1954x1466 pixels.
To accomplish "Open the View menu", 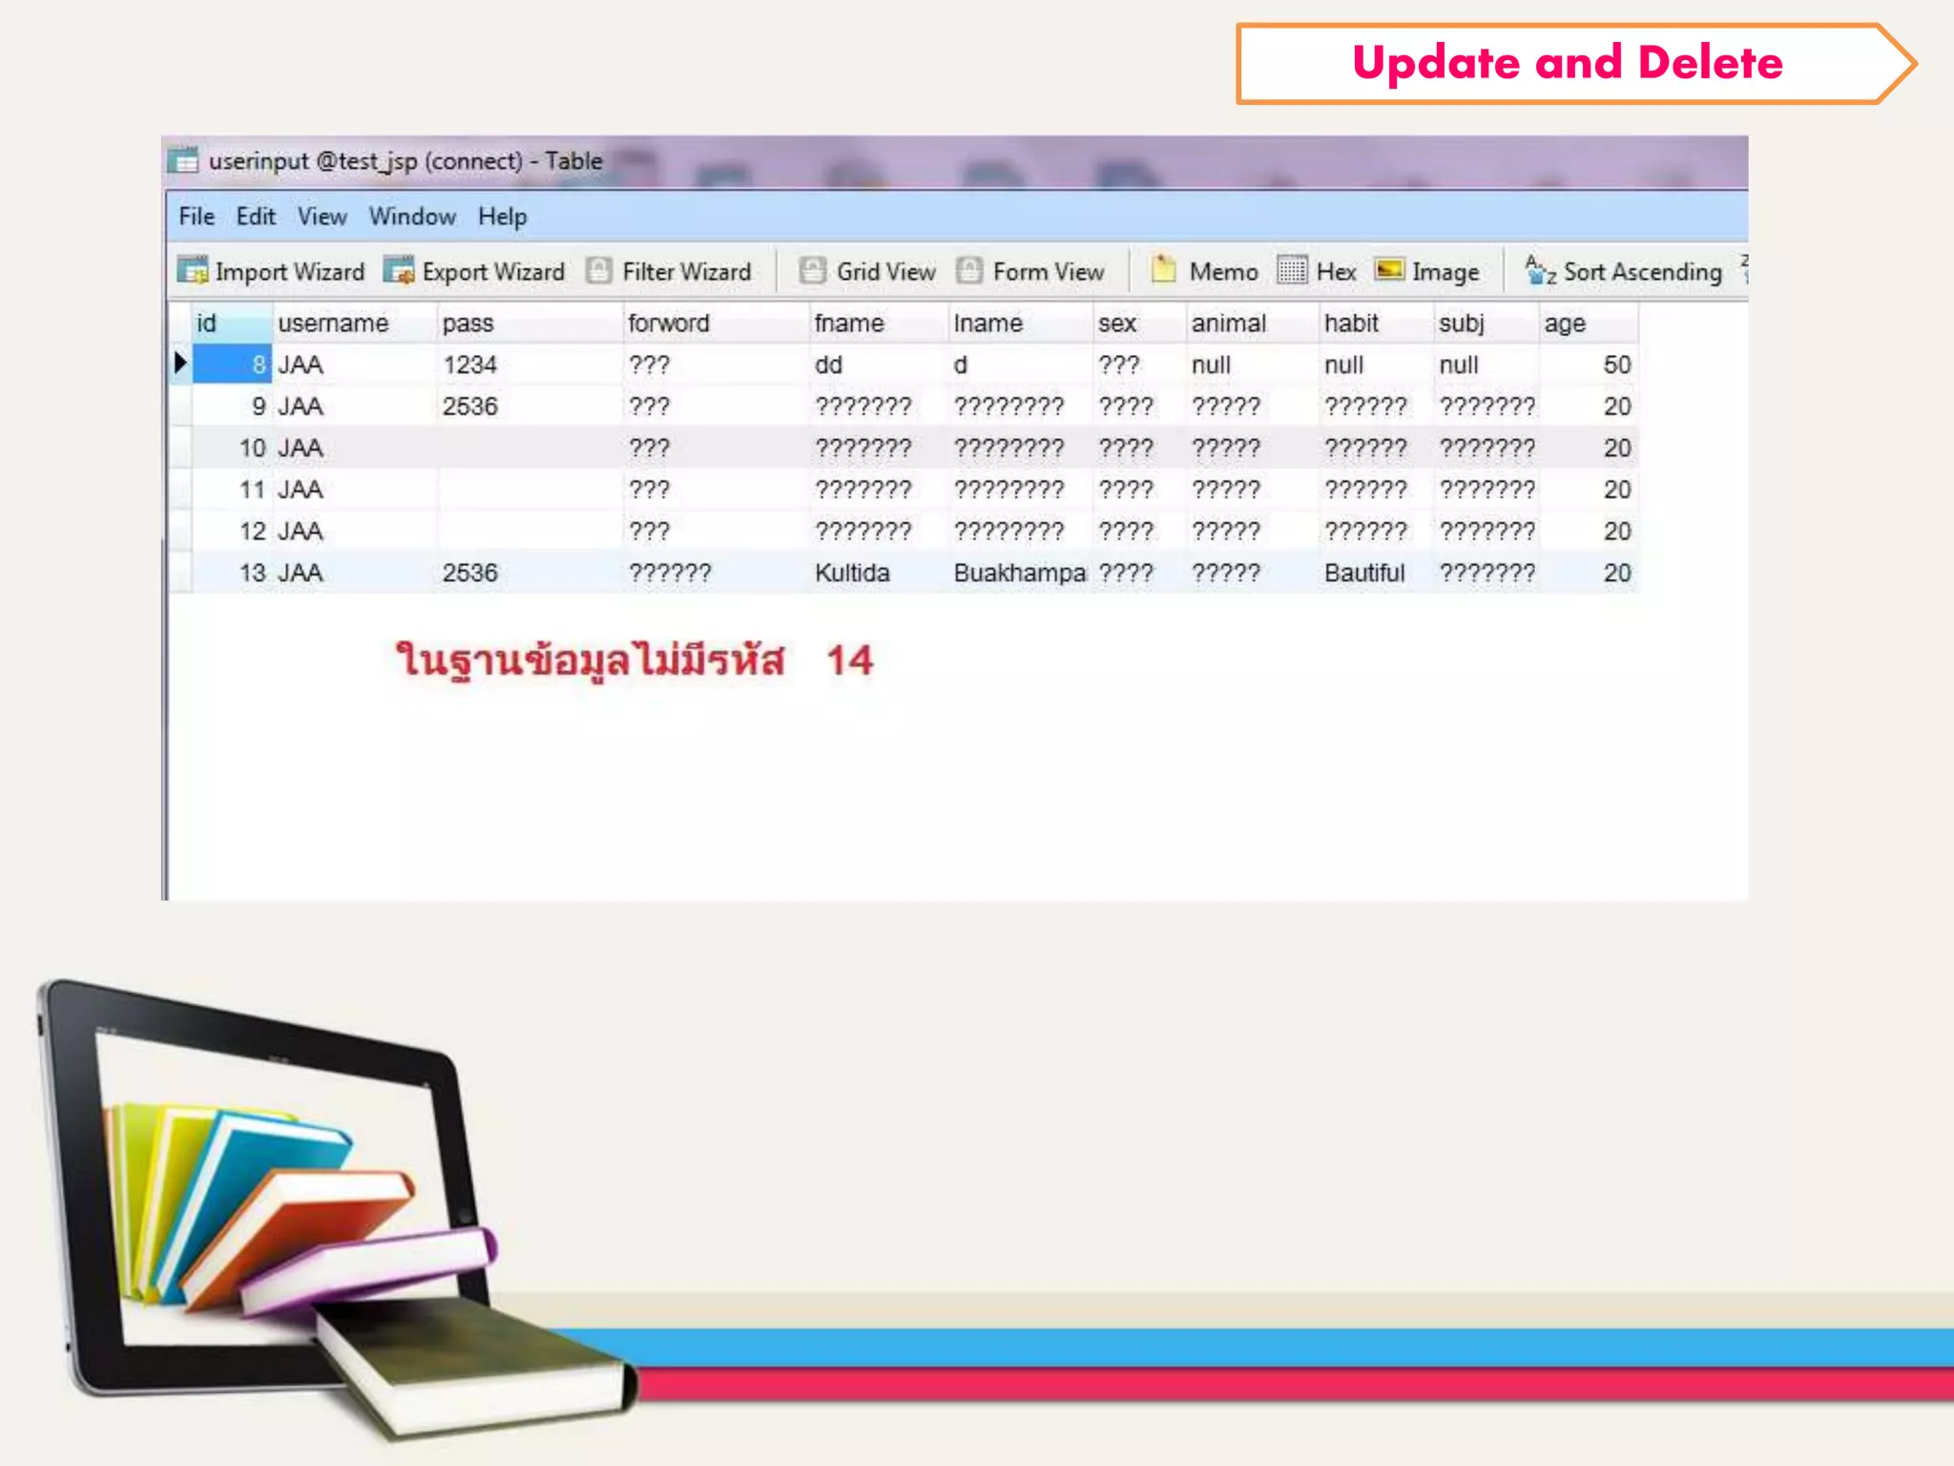I will tap(322, 217).
